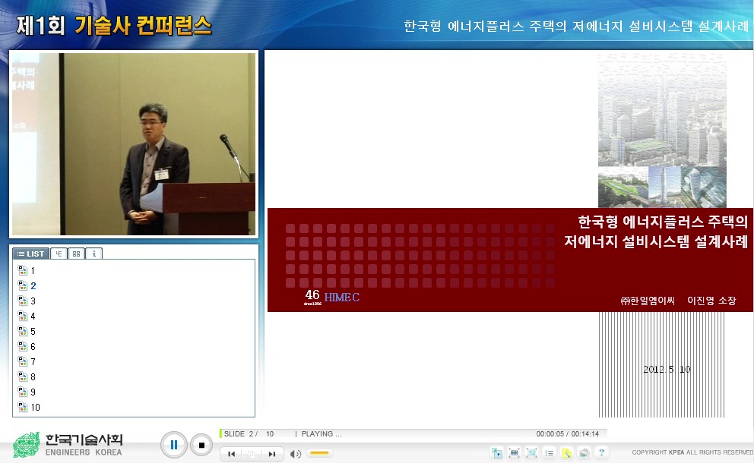Toggle the first layout icon in bottom toolbar
The image size is (754, 463).
click(x=497, y=453)
